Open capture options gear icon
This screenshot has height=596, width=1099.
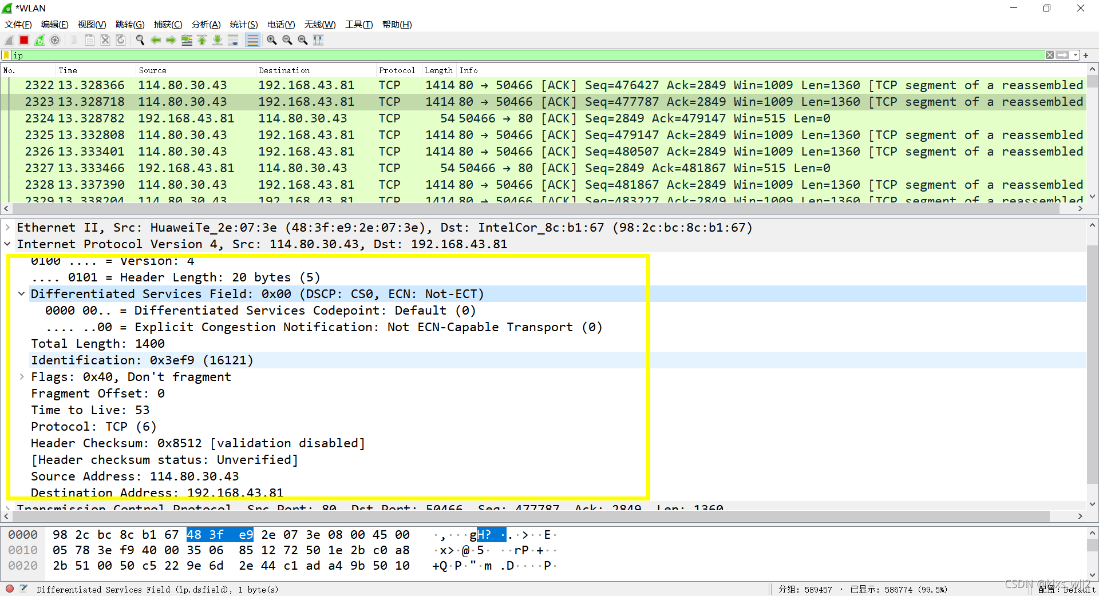pos(55,40)
